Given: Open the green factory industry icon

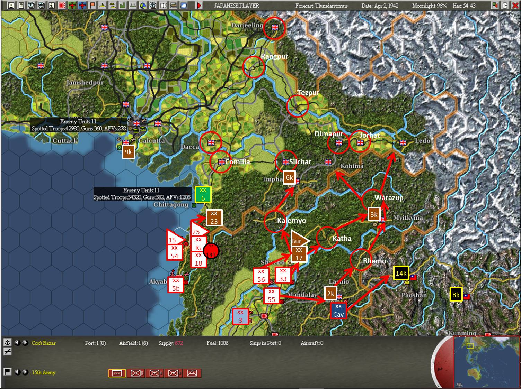Looking at the screenshot, I should (x=123, y=6).
